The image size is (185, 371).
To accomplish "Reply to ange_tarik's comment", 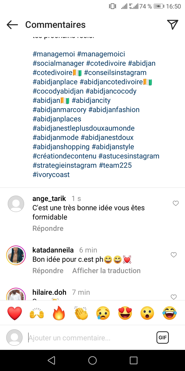I will pyautogui.click(x=48, y=228).
